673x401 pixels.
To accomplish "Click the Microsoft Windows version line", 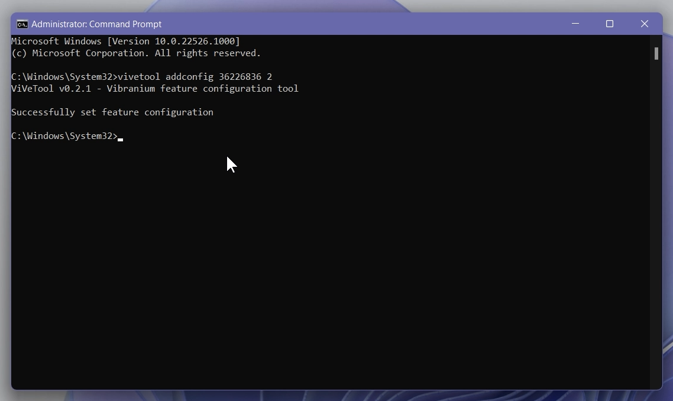I will [x=125, y=41].
